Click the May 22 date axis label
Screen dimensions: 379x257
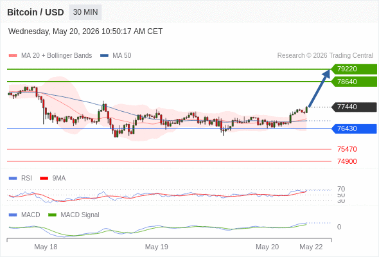(311, 247)
